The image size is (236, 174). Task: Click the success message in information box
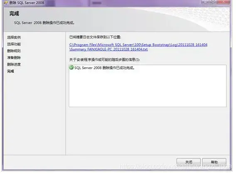click(104, 68)
